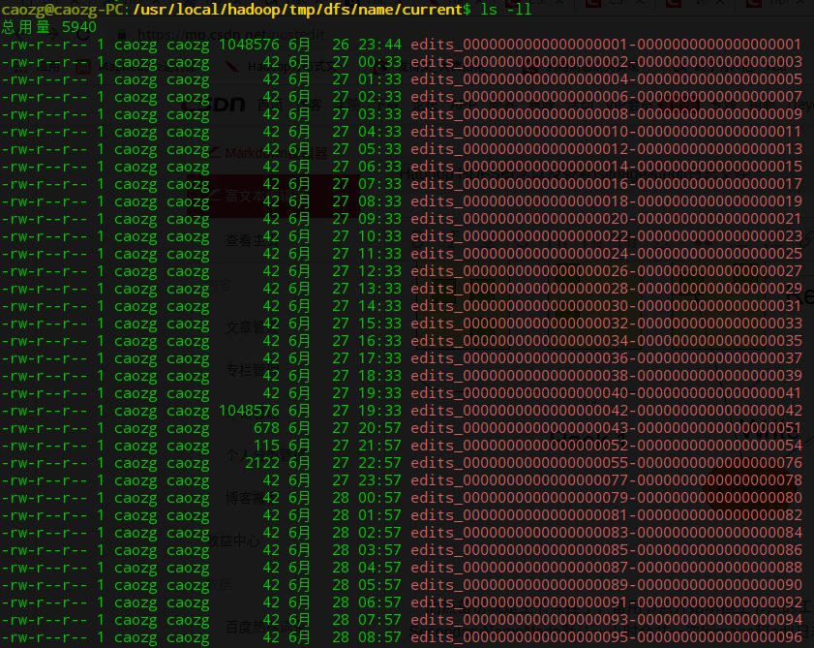Viewport: 814px width, 648px height.
Task: Click the timestamp 08:57
Action: 380,637
